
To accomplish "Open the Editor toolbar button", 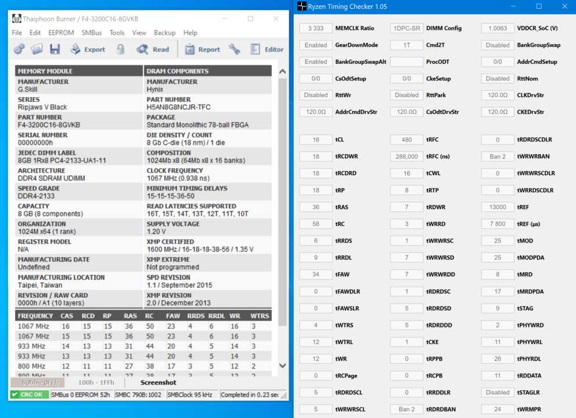I will (x=267, y=49).
